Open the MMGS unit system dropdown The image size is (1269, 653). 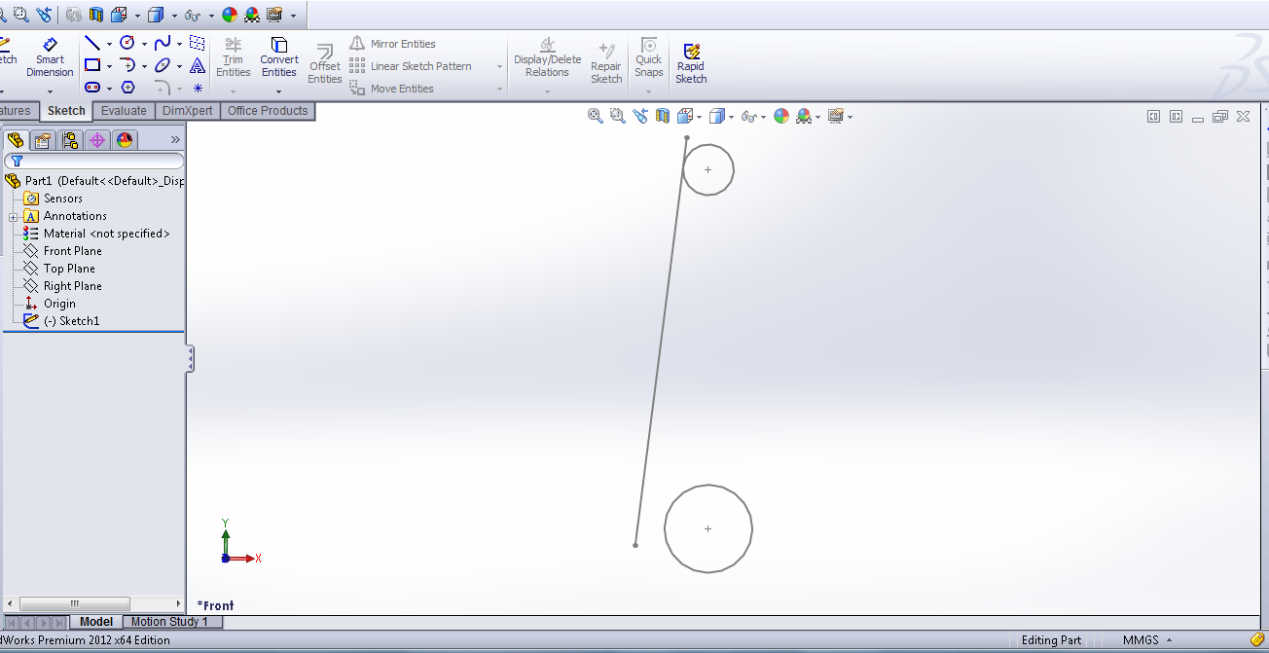click(x=1144, y=640)
